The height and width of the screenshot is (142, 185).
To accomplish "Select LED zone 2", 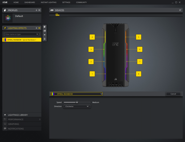I will pos(91,62).
